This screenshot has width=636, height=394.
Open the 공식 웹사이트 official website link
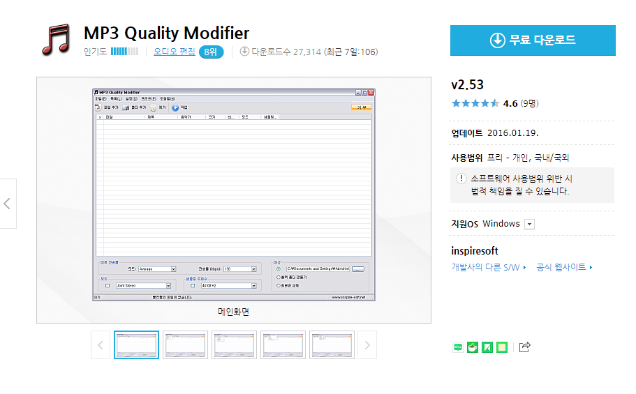pyautogui.click(x=564, y=267)
